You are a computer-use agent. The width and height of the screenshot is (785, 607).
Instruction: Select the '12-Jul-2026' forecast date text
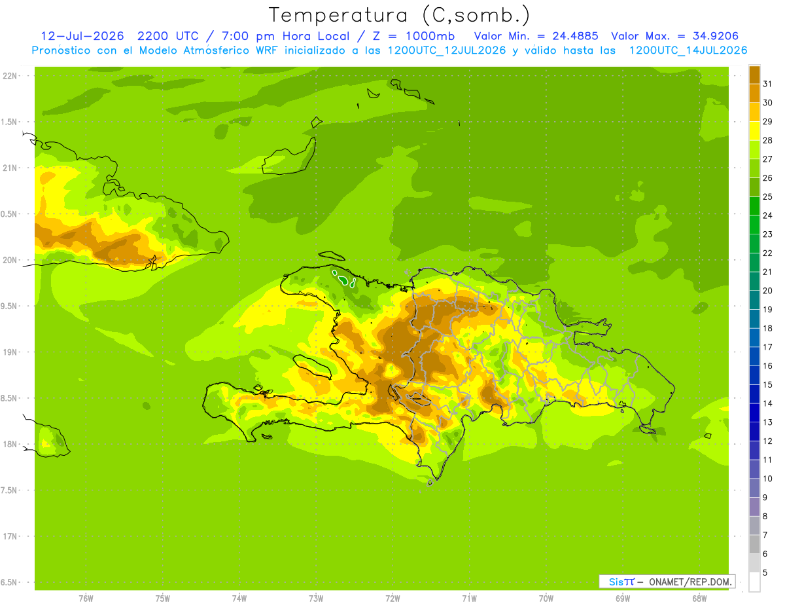tap(84, 36)
